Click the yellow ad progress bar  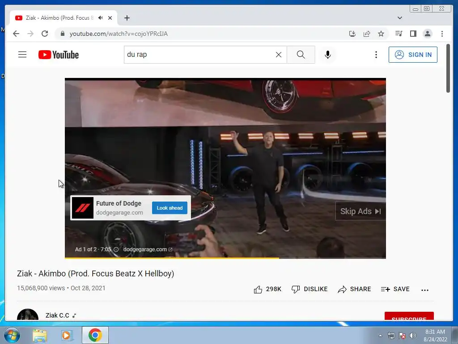click(172, 258)
